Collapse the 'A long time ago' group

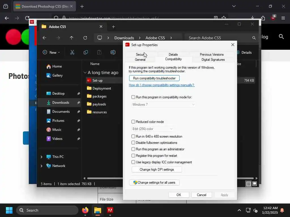point(85,73)
